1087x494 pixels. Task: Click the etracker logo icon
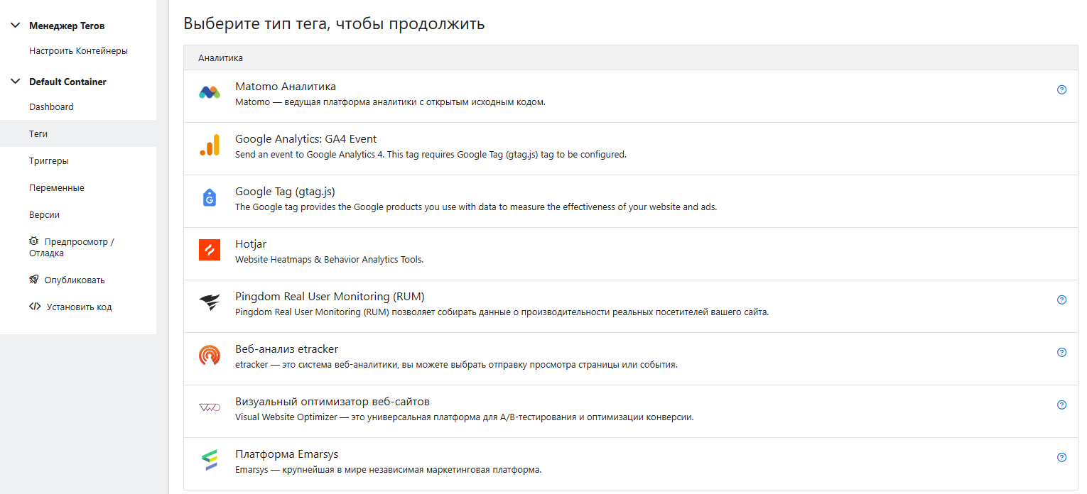pyautogui.click(x=210, y=356)
